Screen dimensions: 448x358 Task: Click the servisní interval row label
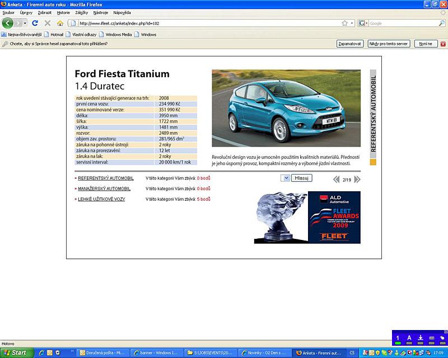[x=92, y=162]
